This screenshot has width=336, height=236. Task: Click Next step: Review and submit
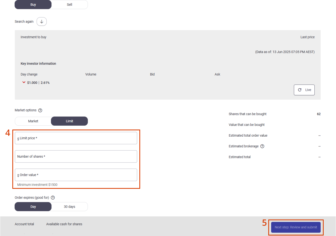(296, 227)
